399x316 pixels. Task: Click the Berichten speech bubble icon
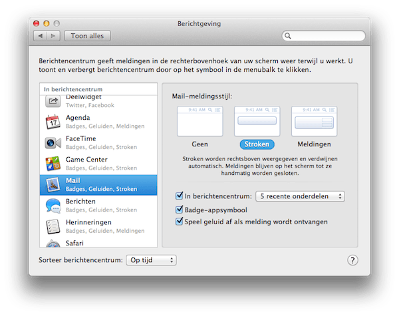53,206
